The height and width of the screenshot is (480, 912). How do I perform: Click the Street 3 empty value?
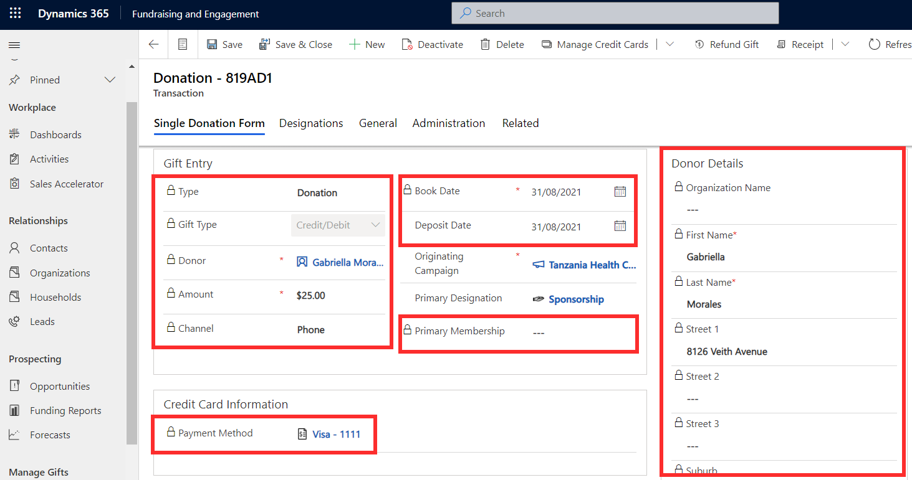(693, 446)
